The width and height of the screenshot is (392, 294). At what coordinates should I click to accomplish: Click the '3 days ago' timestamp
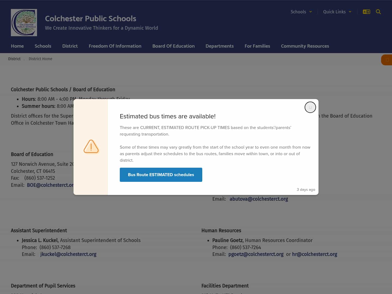tap(306, 189)
